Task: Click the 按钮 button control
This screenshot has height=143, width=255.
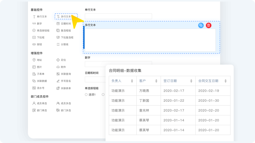Action: pos(37,45)
